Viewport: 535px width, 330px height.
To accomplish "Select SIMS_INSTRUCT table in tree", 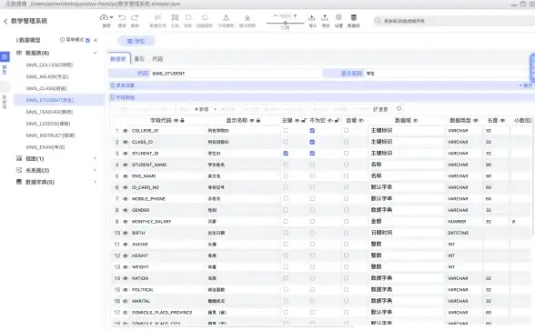I will pyautogui.click(x=50, y=135).
